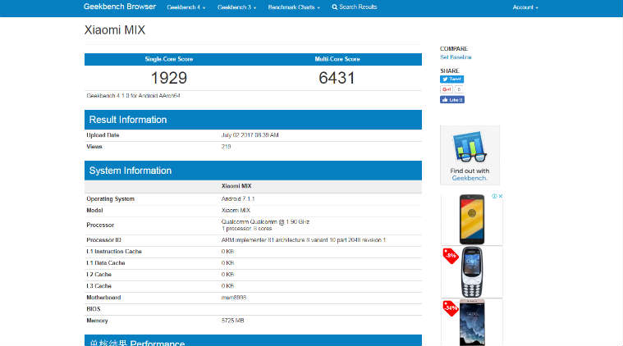This screenshot has width=623, height=346.
Task: Expand the Geekbench 3 dropdown menu
Action: point(236,7)
